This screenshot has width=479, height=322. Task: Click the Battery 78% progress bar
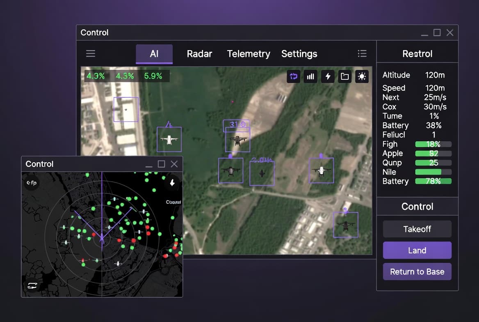[433, 181]
